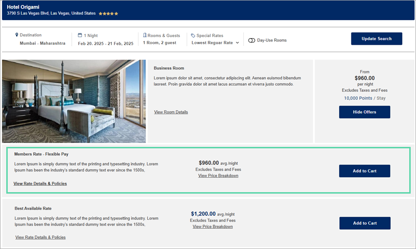Toggle the Day-Use Rooms switch
The width and height of the screenshot is (416, 249).
click(x=251, y=40)
